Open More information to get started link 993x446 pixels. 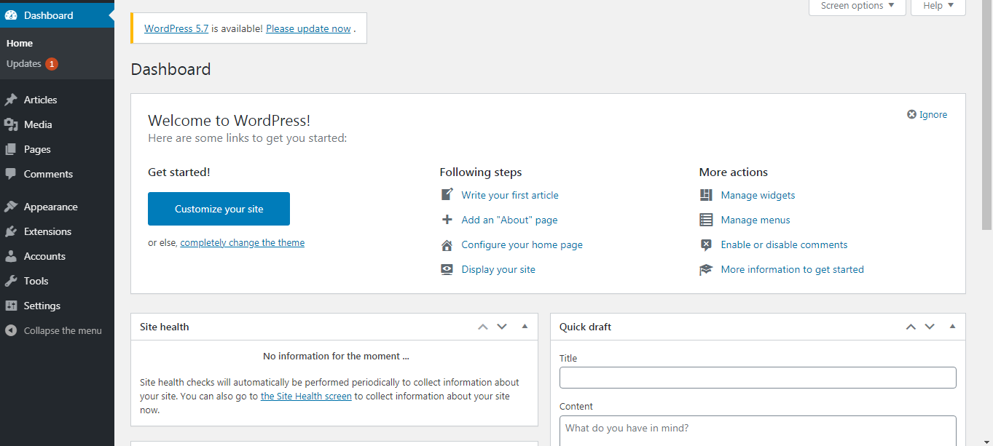coord(792,269)
